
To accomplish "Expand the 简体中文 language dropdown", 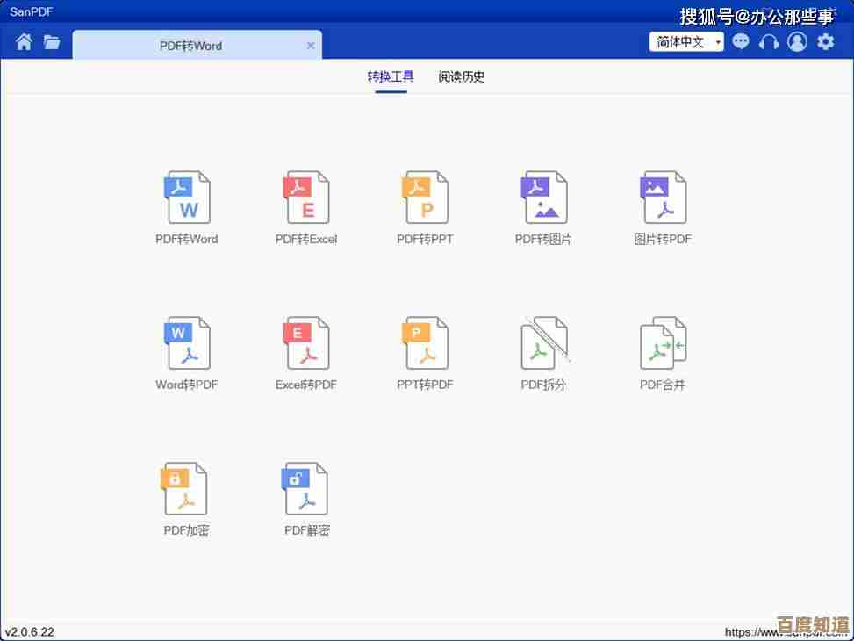I will [686, 42].
